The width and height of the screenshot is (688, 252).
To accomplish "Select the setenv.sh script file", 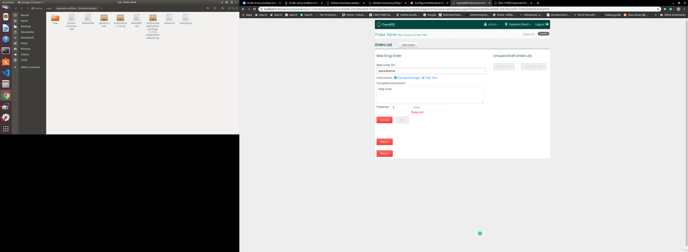I will 170,19.
